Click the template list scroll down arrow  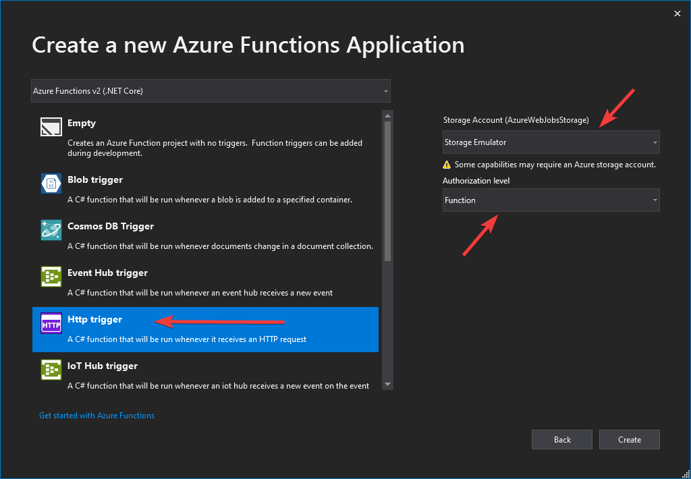click(x=388, y=385)
